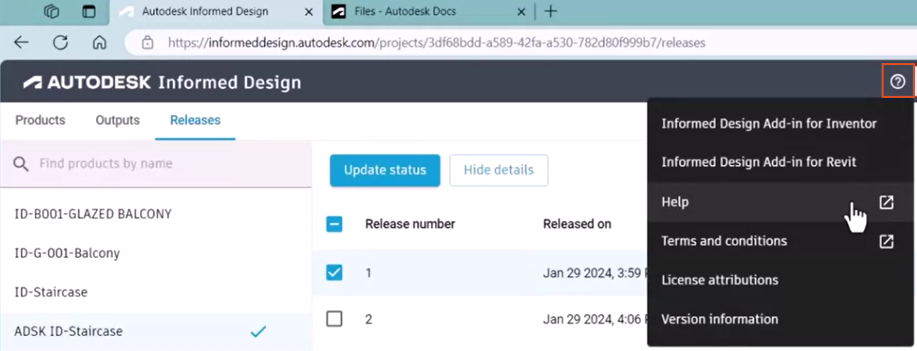Switch to Files - Autodesk Docs browser tab

coord(427,11)
